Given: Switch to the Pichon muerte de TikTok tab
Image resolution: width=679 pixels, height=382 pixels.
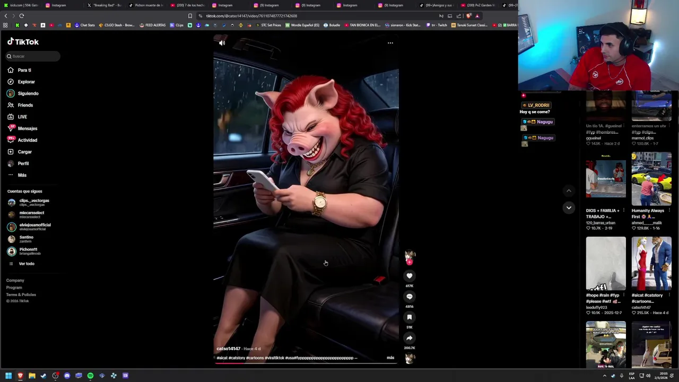Looking at the screenshot, I should tap(146, 5).
